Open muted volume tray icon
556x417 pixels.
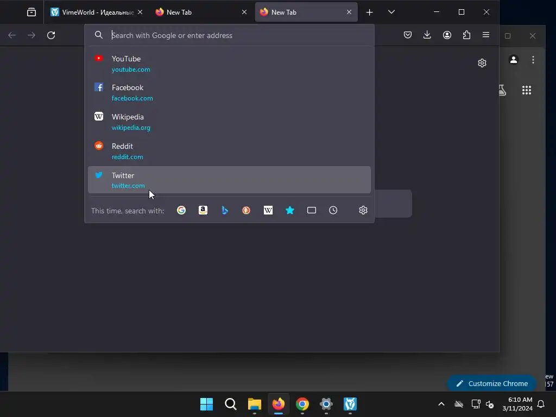tap(490, 404)
